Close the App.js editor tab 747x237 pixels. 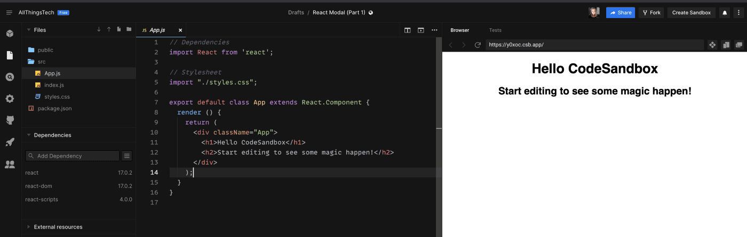[180, 30]
